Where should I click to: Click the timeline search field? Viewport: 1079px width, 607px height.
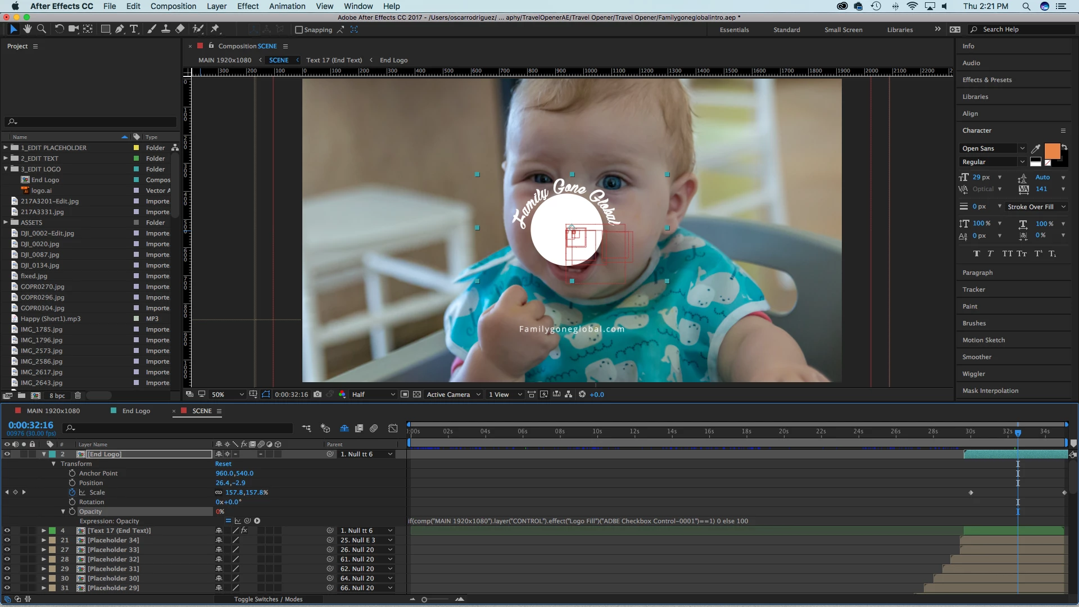click(x=180, y=428)
